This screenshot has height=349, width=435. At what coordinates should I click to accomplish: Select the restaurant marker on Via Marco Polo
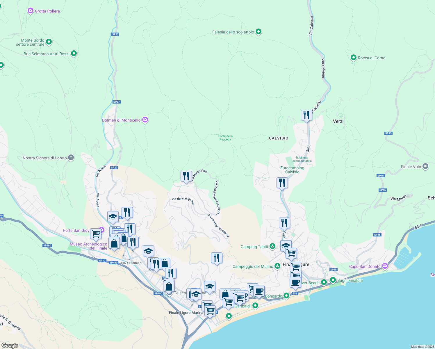pos(186,176)
